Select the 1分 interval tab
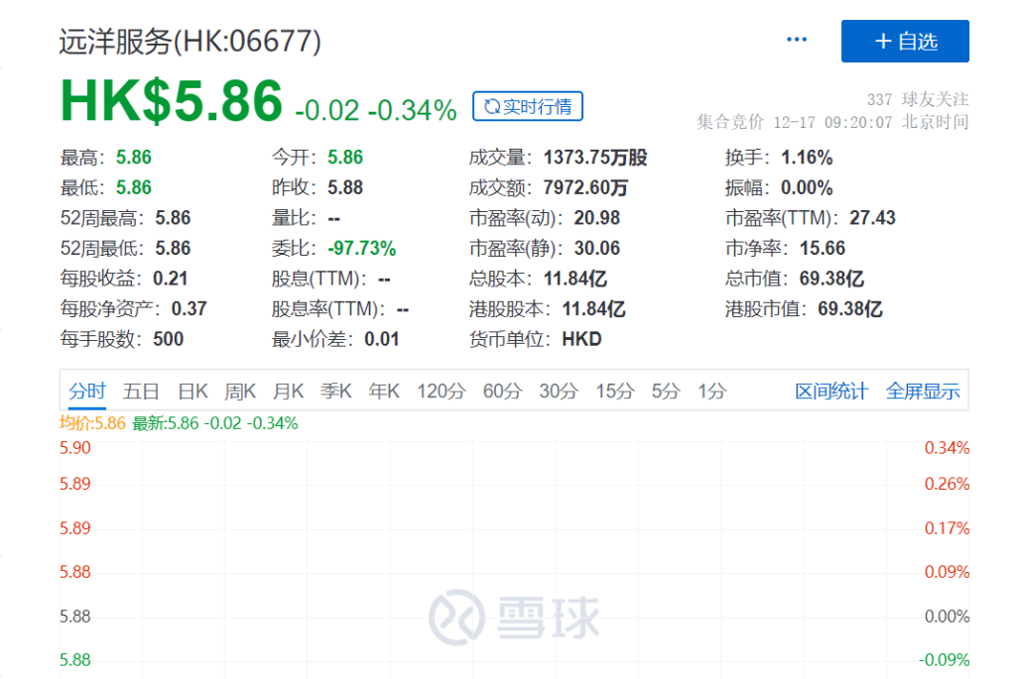 coord(712,391)
